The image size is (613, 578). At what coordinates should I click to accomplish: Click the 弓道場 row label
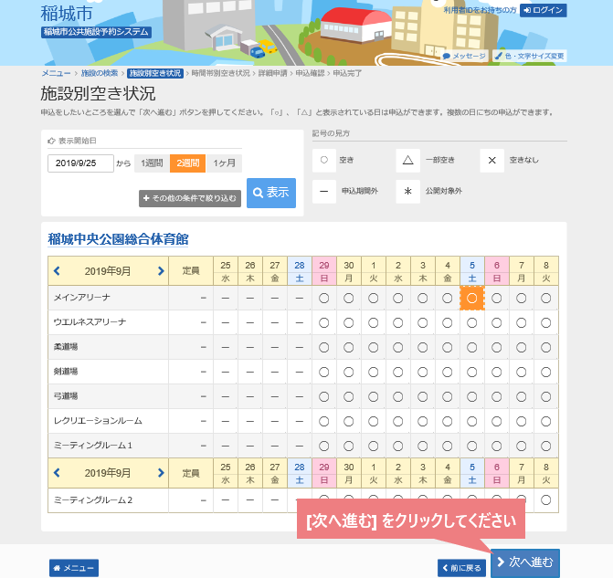66,396
